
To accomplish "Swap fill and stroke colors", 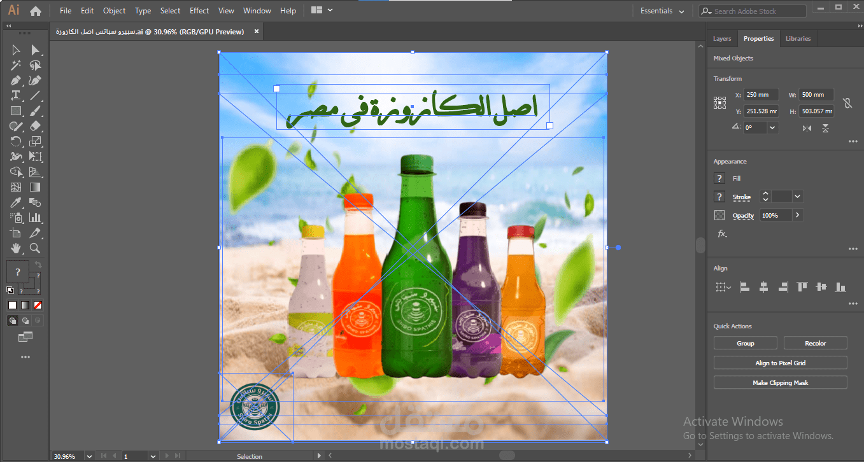I will click(38, 264).
